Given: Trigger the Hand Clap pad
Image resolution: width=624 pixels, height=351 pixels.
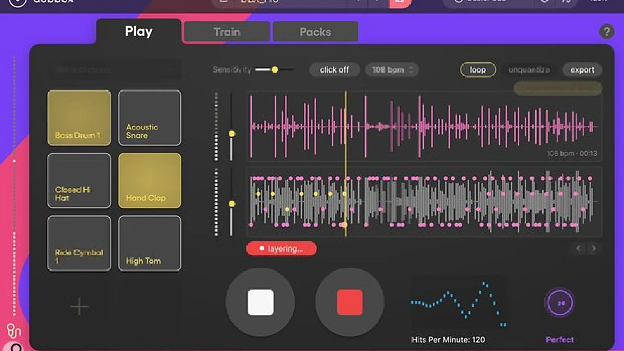Looking at the screenshot, I should tap(149, 181).
